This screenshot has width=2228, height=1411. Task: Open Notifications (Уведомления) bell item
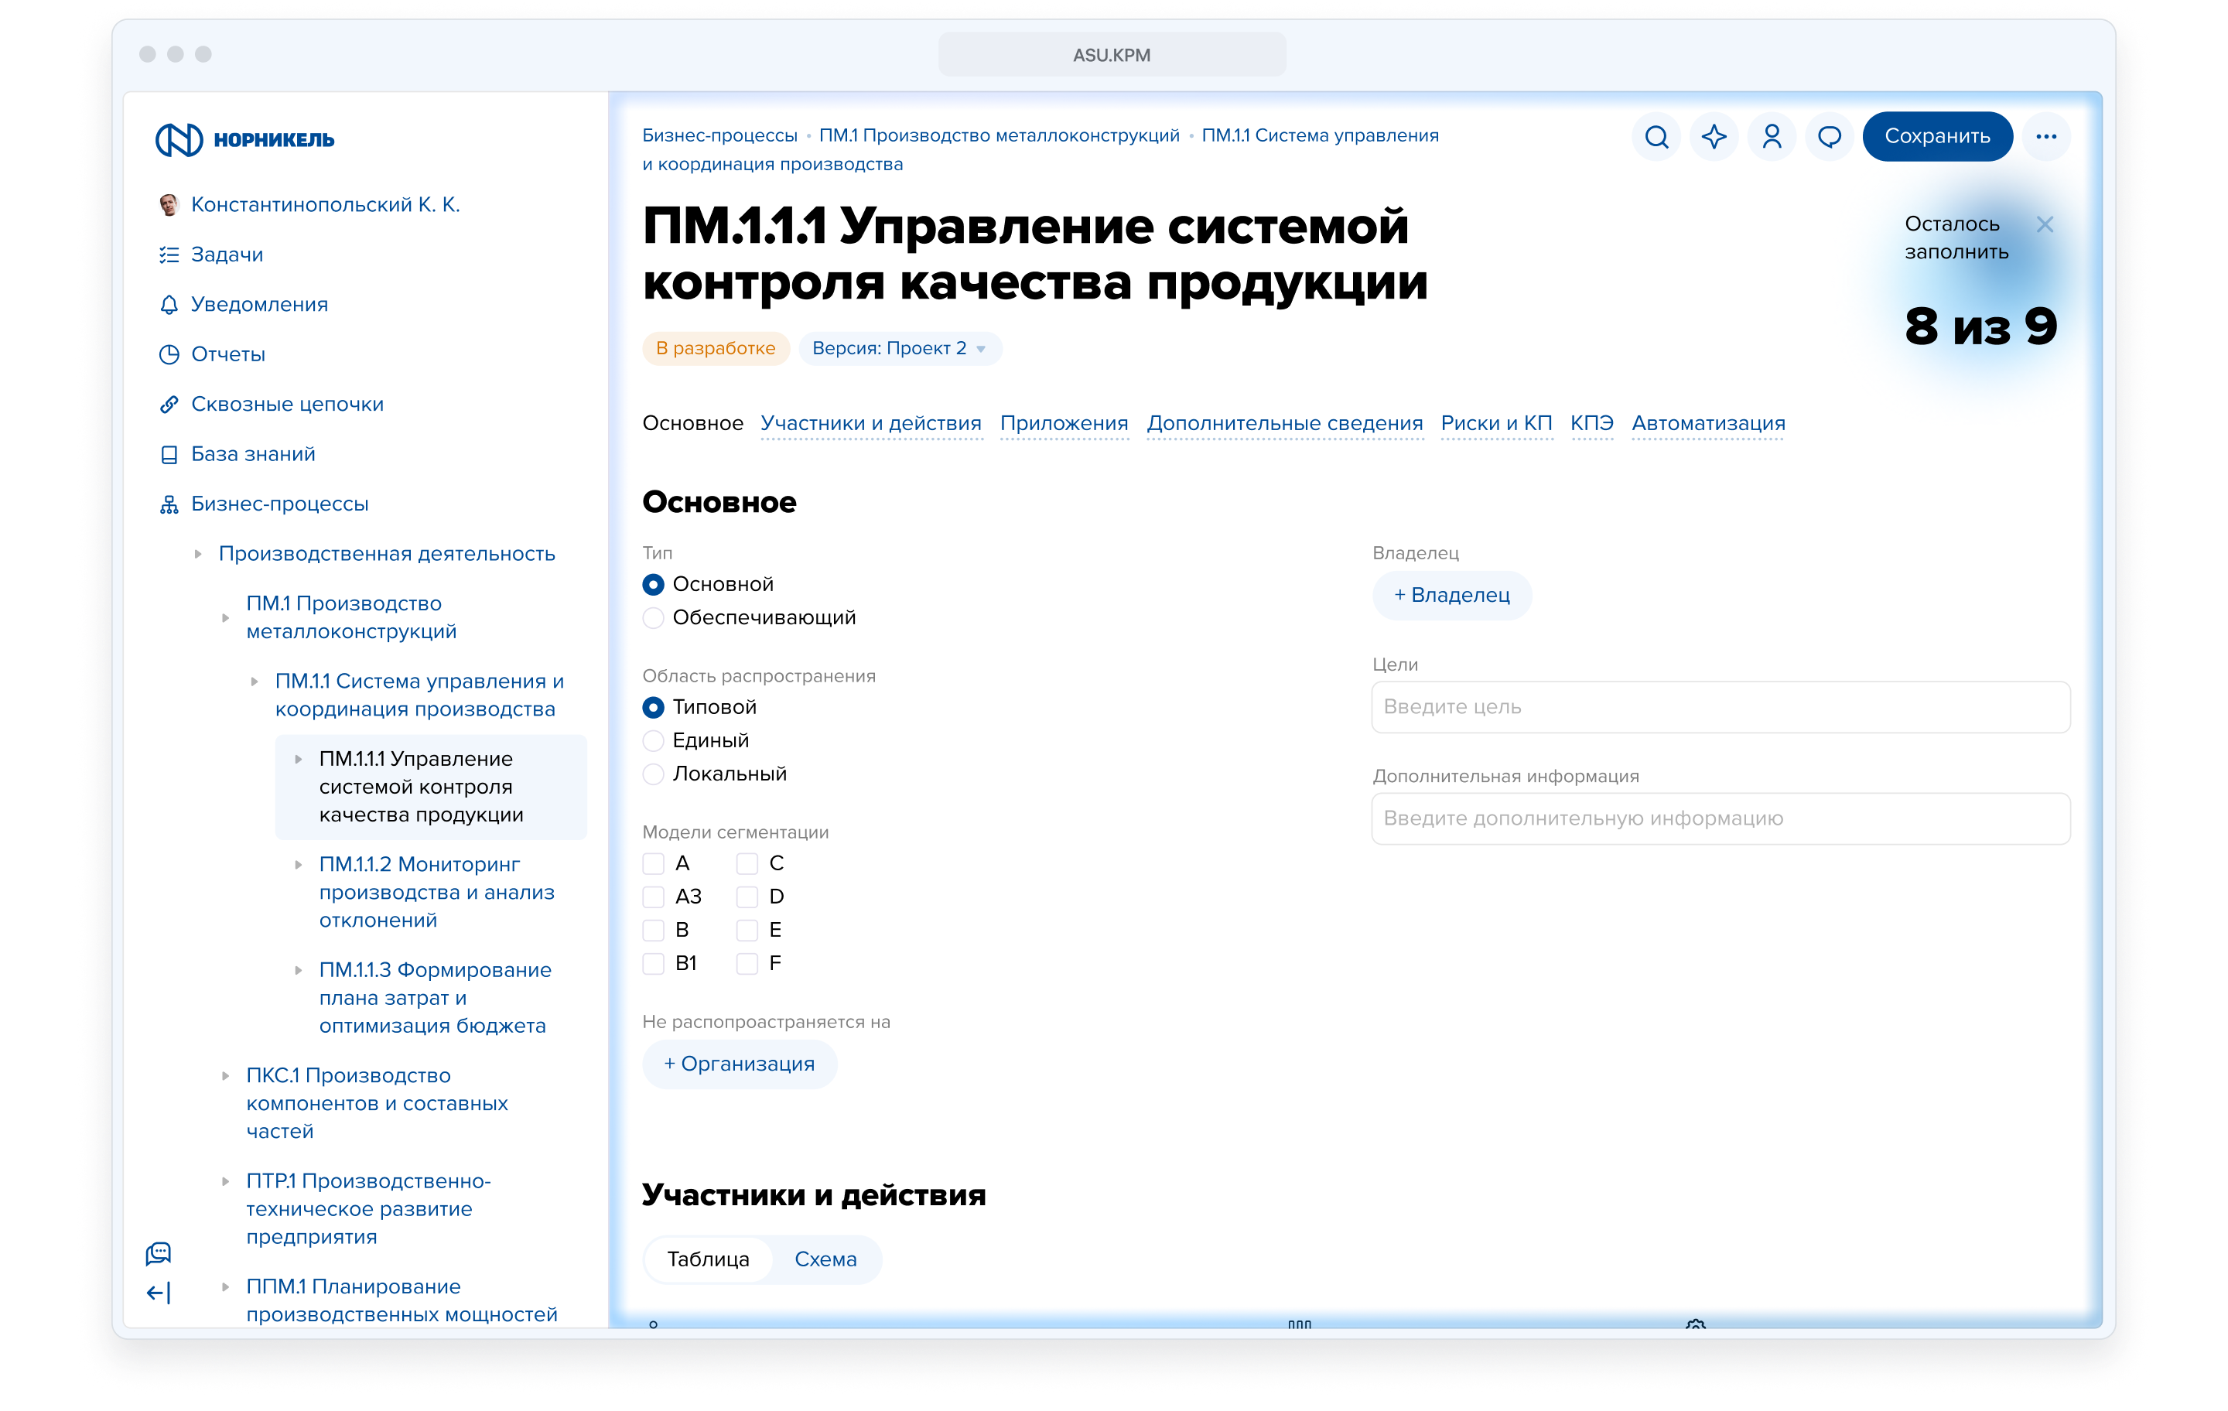[258, 305]
